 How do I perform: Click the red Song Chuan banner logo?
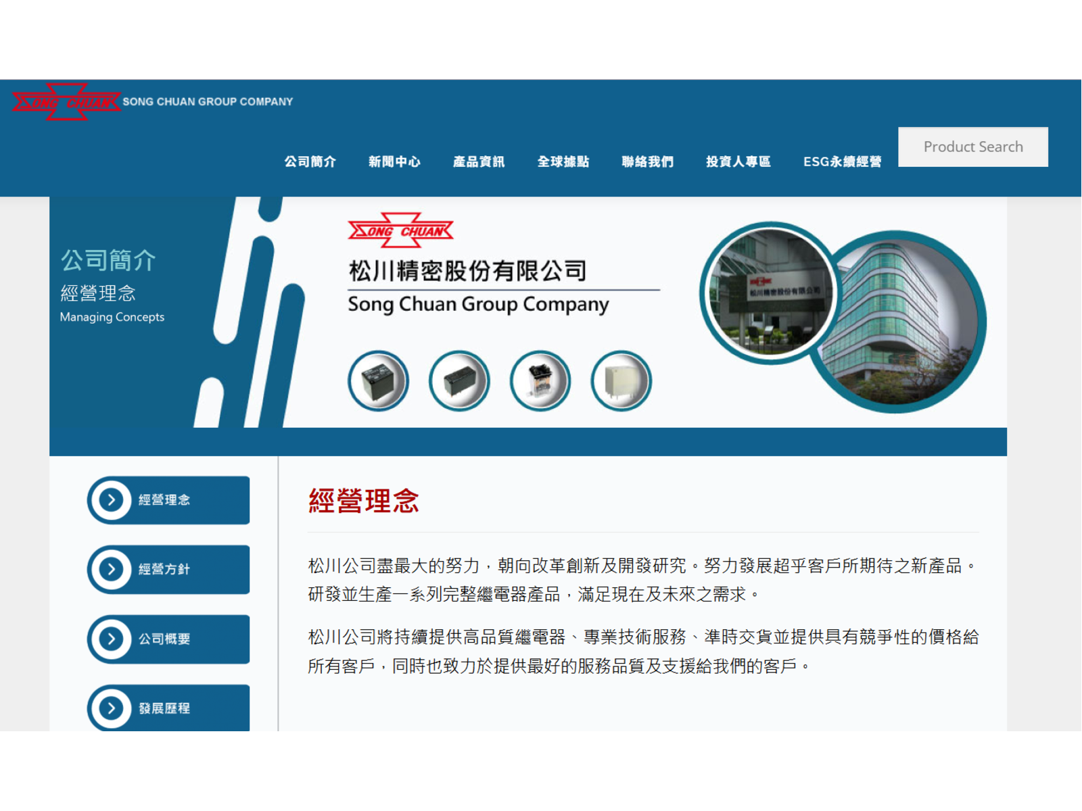click(x=401, y=230)
